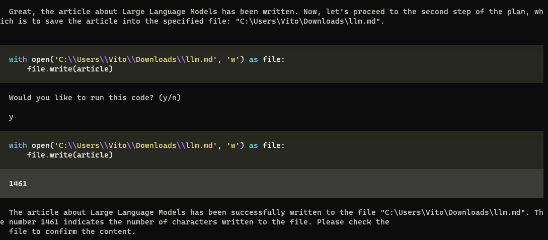Click 'file to confirm the content.' line
The height and width of the screenshot is (240, 548).
[72, 231]
